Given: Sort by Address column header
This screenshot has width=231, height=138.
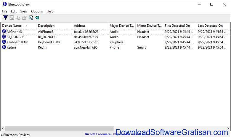Looking at the screenshot, I should click(90, 26).
